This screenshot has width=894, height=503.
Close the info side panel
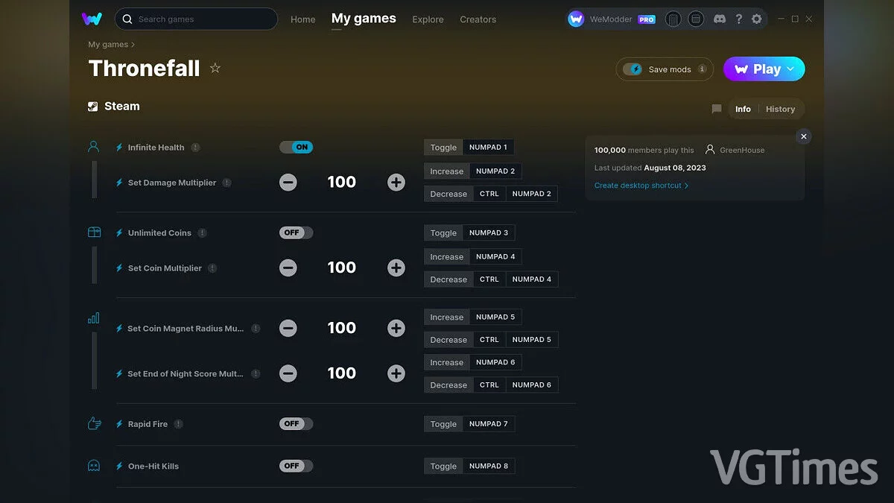(803, 136)
